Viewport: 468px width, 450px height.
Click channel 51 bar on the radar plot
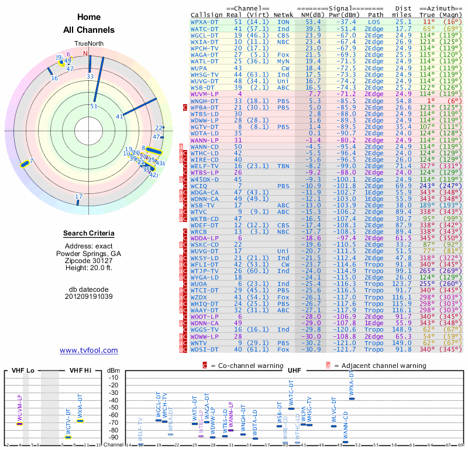pos(99,79)
